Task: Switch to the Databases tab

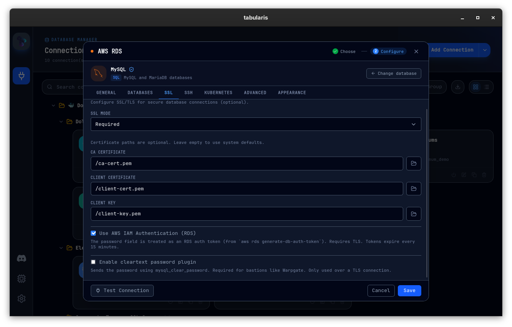Action: click(x=140, y=93)
